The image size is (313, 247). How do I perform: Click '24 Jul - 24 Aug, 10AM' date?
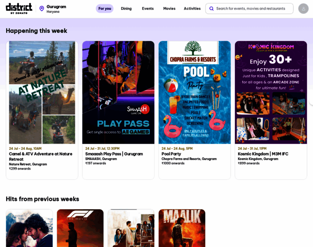coord(25,149)
